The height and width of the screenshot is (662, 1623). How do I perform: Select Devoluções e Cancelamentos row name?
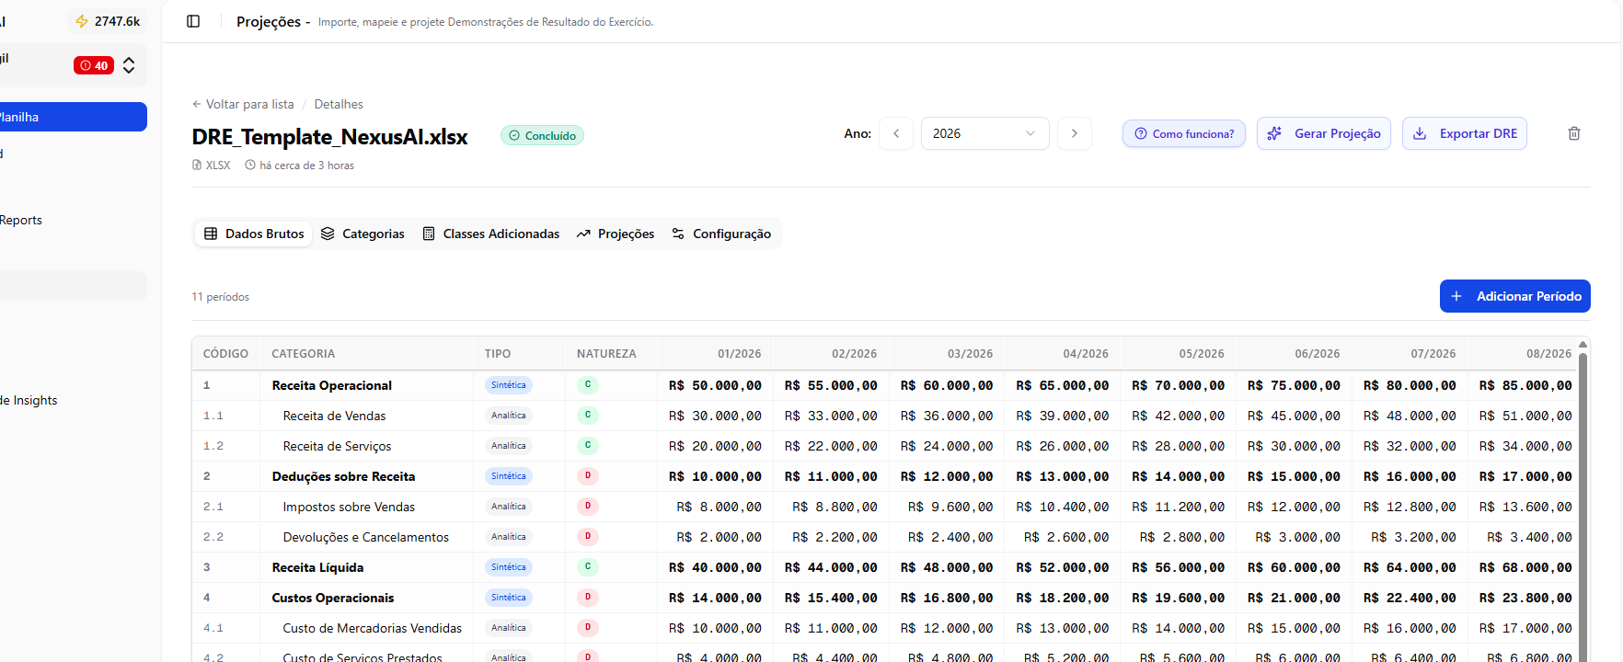(365, 537)
